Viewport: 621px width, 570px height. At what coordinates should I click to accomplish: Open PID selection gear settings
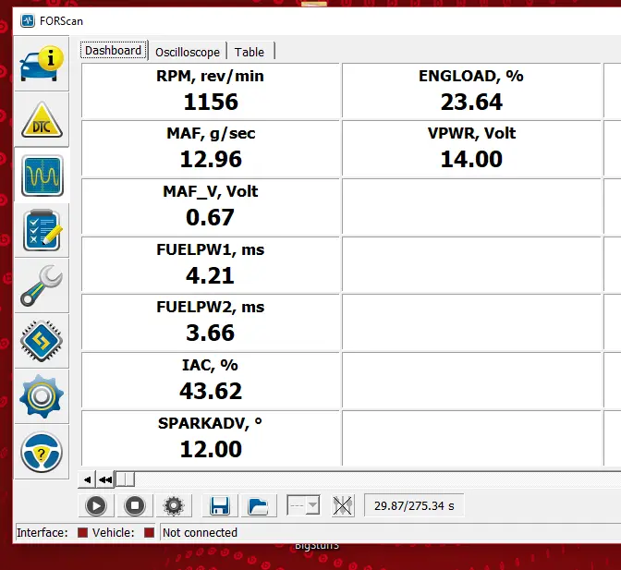coord(174,505)
